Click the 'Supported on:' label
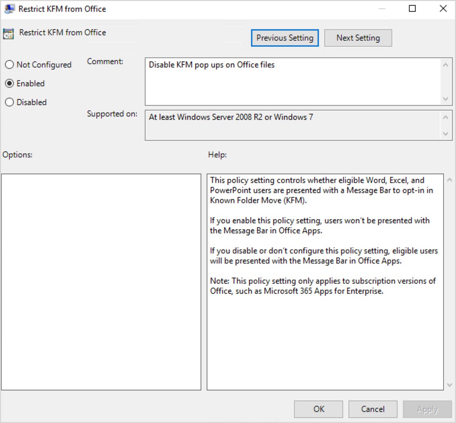The width and height of the screenshot is (456, 423). 112,114
